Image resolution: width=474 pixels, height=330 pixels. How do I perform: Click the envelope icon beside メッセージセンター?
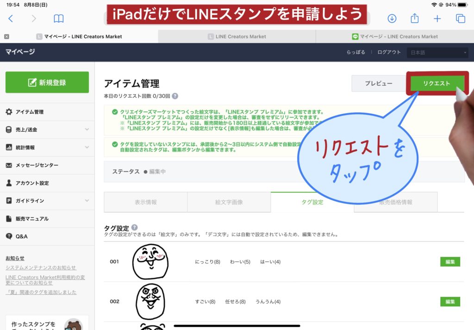[x=9, y=165]
